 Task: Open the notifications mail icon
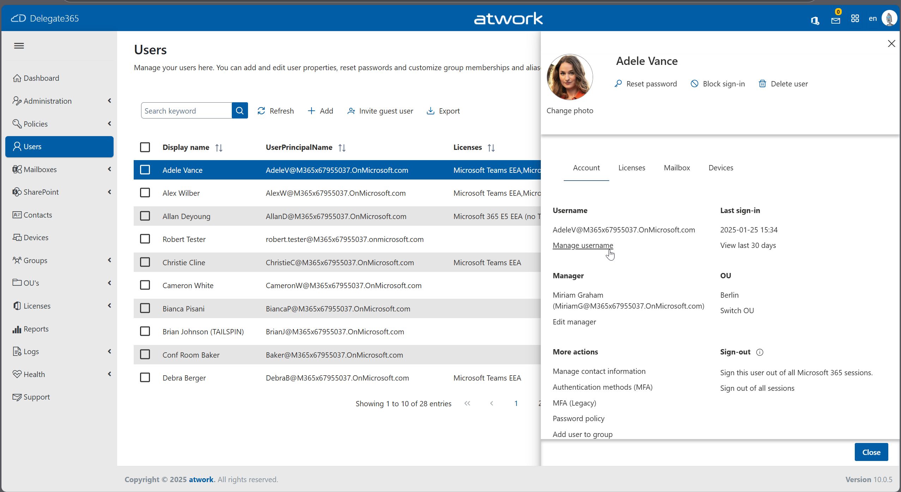[835, 20]
